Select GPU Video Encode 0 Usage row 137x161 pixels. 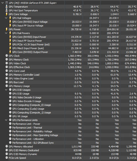click(x=68, y=101)
